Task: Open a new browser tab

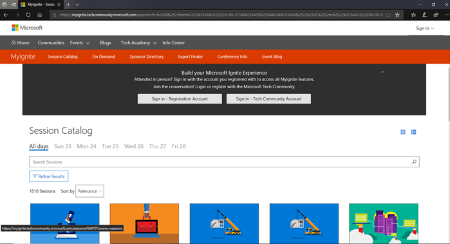Action: point(68,5)
